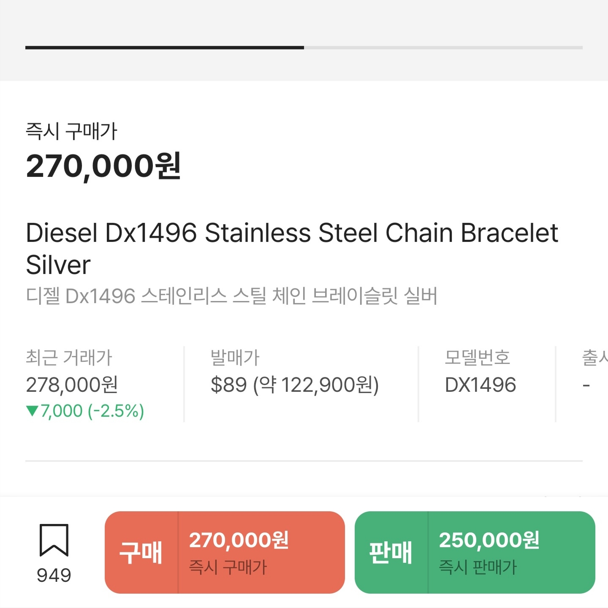
Task: Tap the 모델번호 label
Action: (478, 358)
